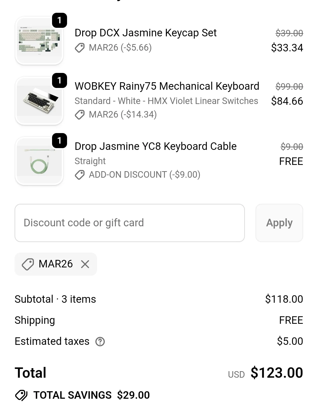The height and width of the screenshot is (407, 319).
Task: Click quantity badge on Rainy75 keyboard
Action: 59,80
